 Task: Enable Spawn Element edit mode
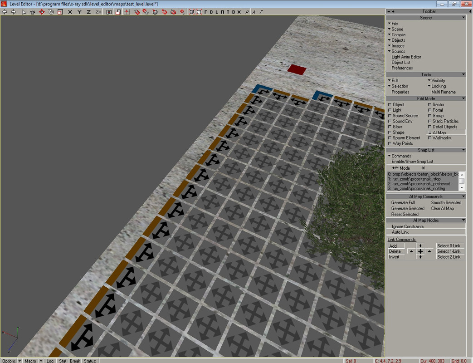point(390,138)
